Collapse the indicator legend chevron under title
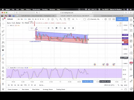Screen dimensions: 134x100 [x=8, y=26]
